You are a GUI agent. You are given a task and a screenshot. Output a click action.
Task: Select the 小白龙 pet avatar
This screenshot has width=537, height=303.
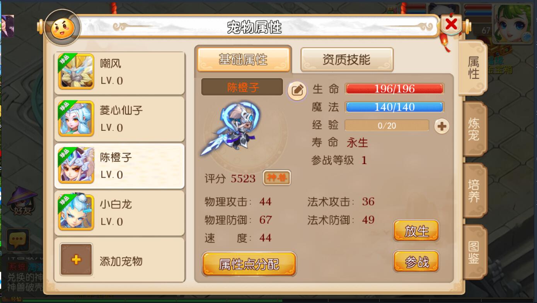pyautogui.click(x=76, y=212)
